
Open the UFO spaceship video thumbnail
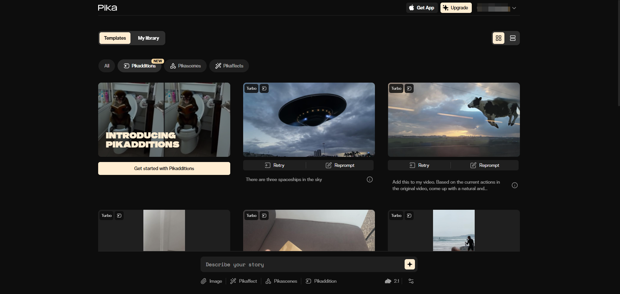coord(309,120)
